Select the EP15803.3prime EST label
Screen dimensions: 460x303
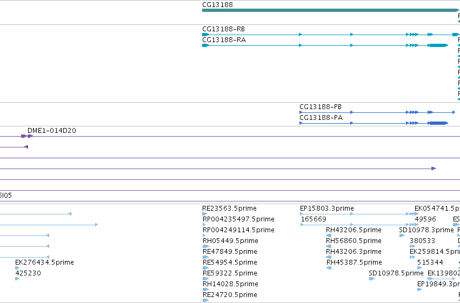pyautogui.click(x=327, y=208)
